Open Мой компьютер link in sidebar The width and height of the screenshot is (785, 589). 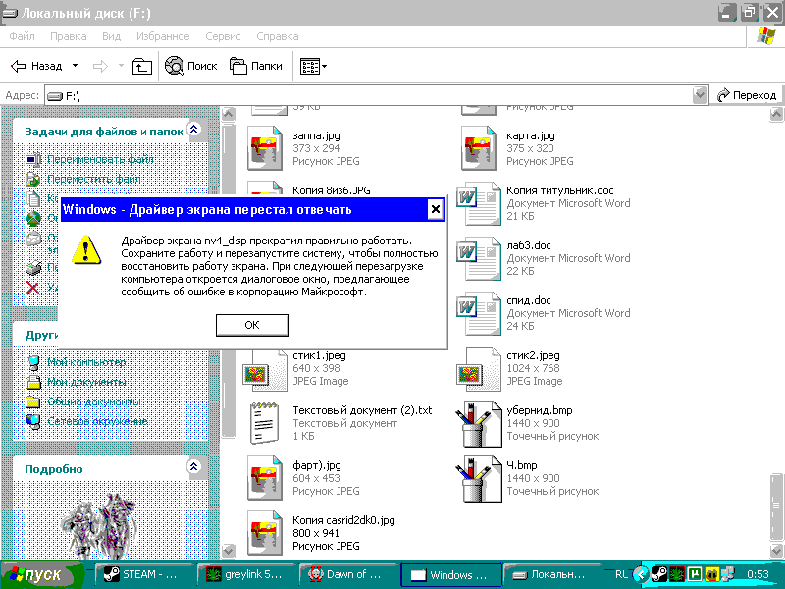pos(86,362)
